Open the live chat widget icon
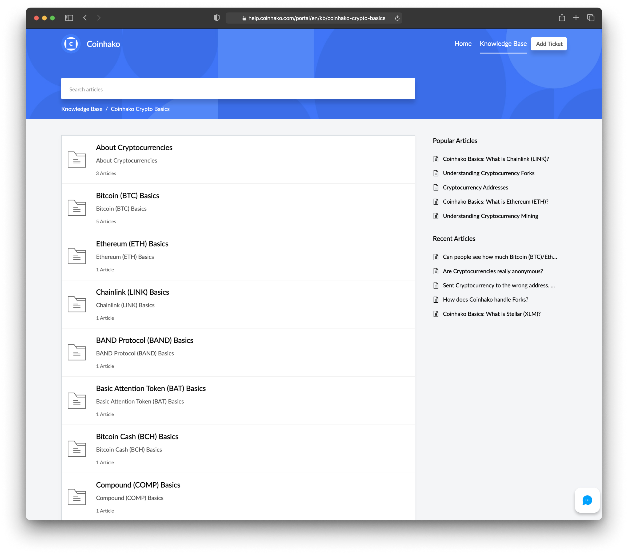 click(587, 500)
